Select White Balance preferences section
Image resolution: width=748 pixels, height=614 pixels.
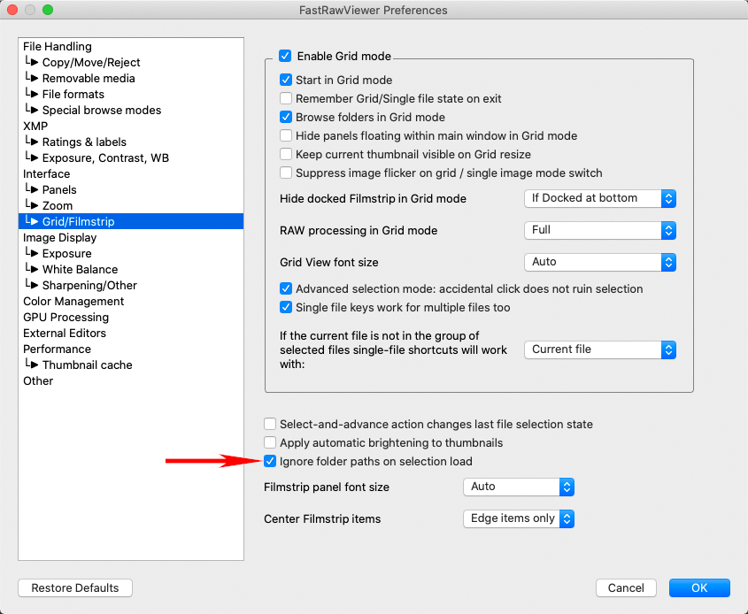(x=80, y=269)
